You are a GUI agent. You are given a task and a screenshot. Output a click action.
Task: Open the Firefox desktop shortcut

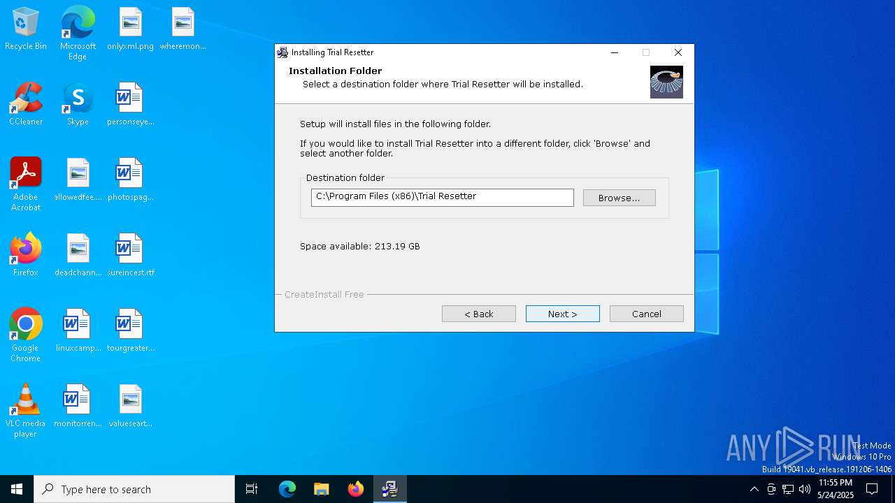[26, 255]
